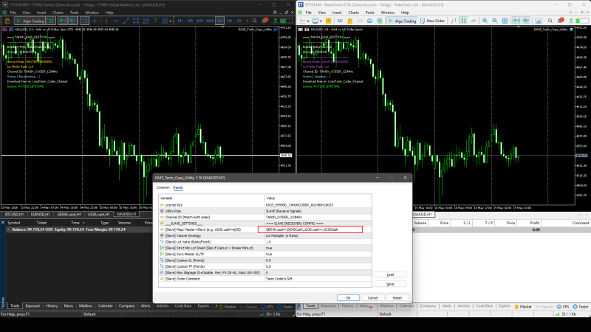Zoom out the RoboForex chart
Viewport: 591px width, 332px height.
point(494,21)
